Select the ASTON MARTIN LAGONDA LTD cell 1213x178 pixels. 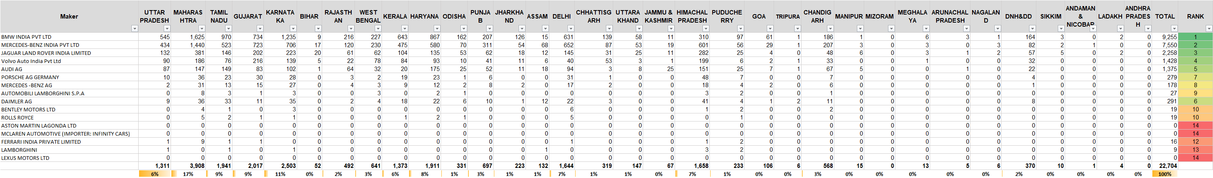pos(69,126)
